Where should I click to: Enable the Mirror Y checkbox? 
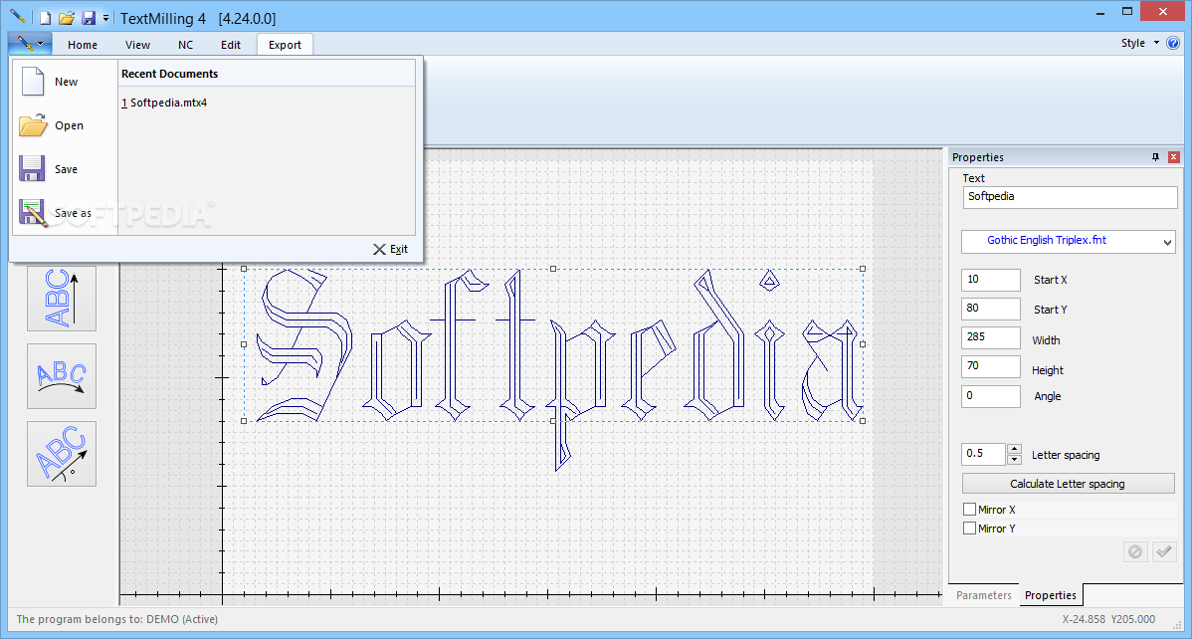coord(969,528)
